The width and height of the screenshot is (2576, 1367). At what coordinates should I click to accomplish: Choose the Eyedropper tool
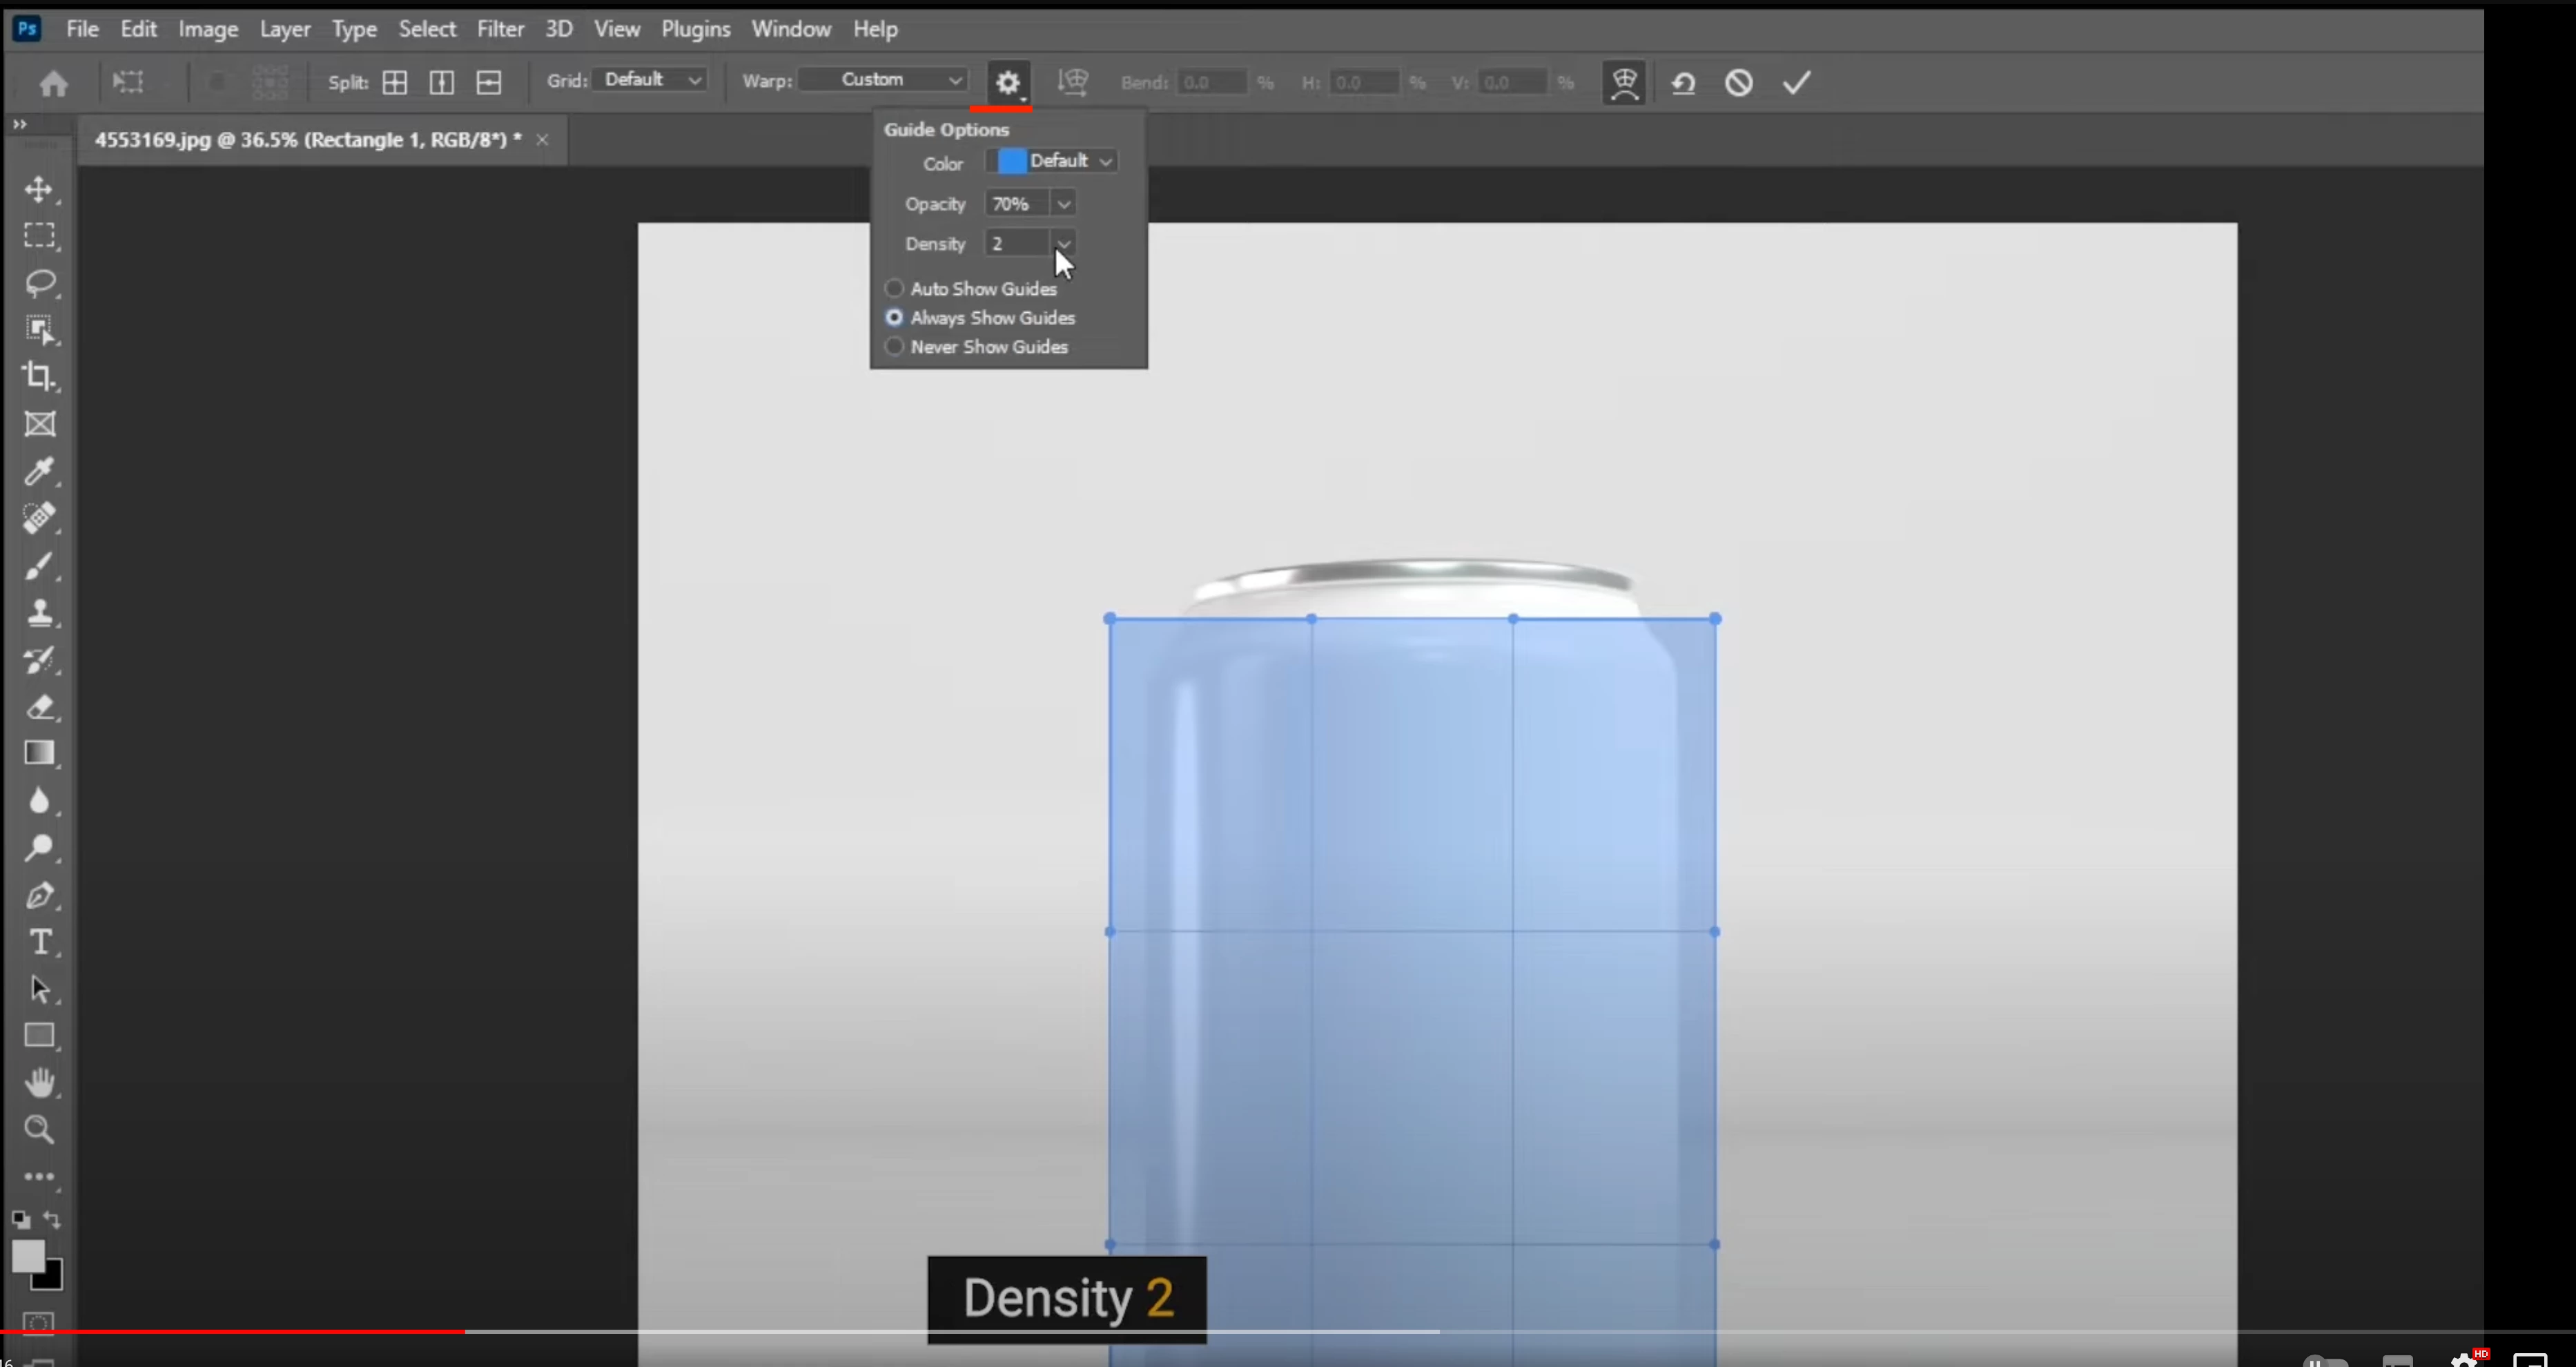pyautogui.click(x=39, y=471)
